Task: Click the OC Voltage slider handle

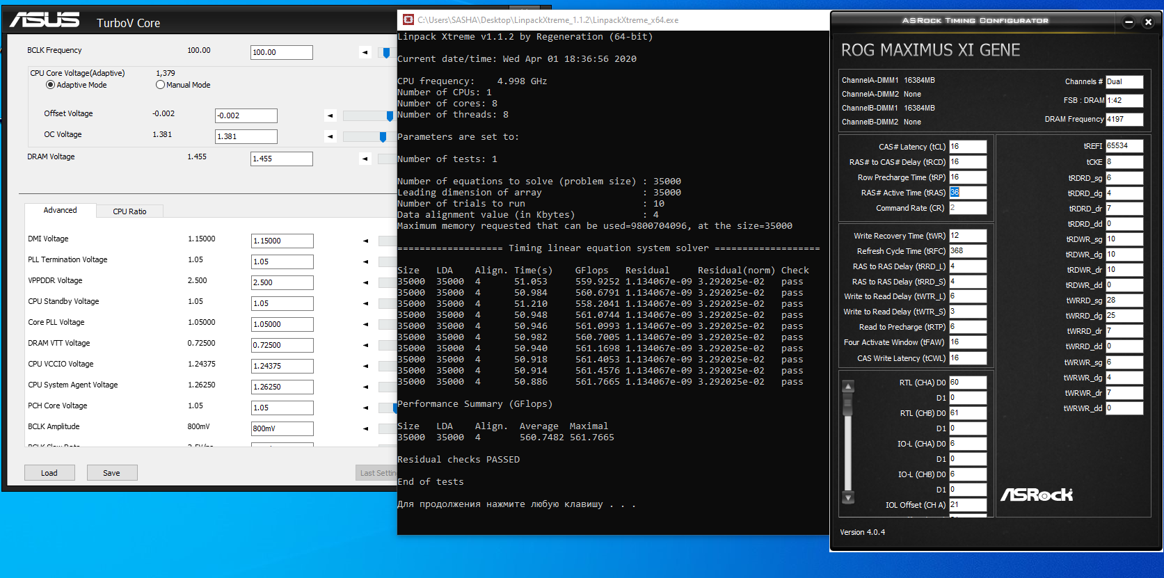Action: [x=383, y=136]
